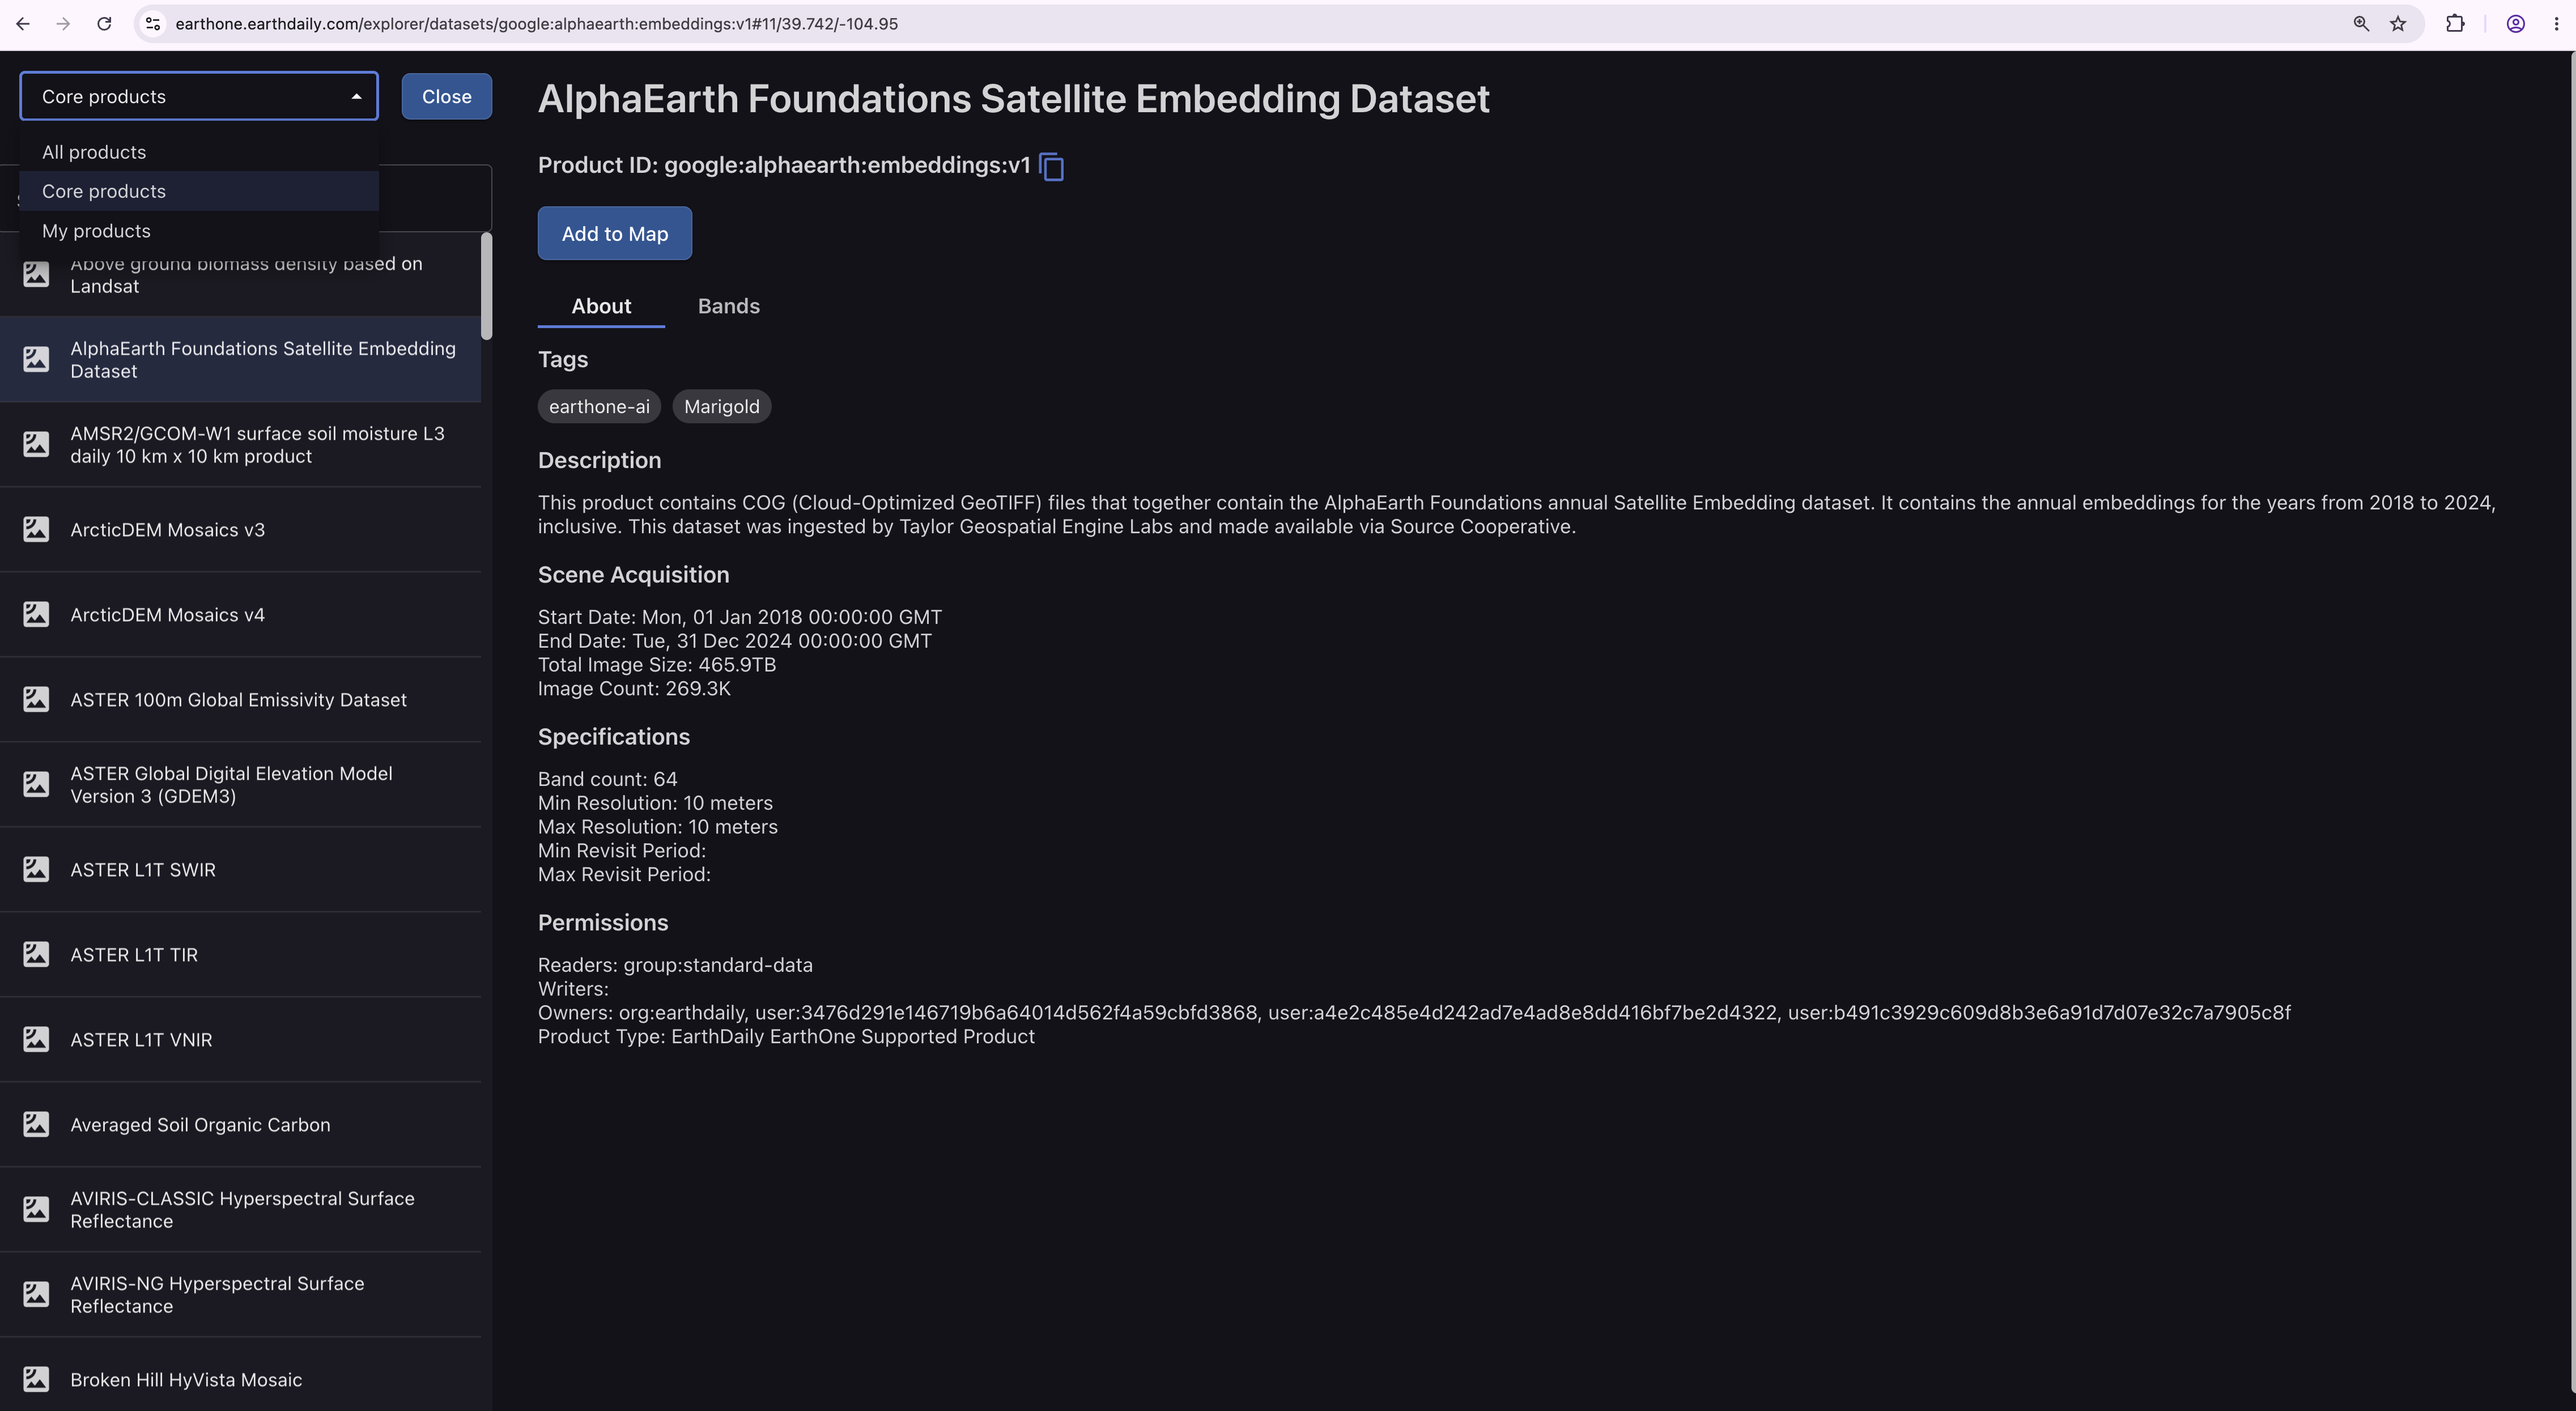2576x1411 pixels.
Task: Open the browser zoom indicator
Action: tap(2361, 24)
